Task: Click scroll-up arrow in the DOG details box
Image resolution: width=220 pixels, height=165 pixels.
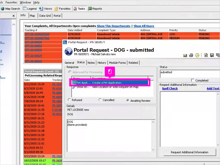Action: pyautogui.click(x=153, y=122)
